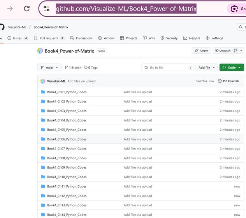Open the Add file dropdown
This screenshot has width=246, height=218.
point(206,67)
